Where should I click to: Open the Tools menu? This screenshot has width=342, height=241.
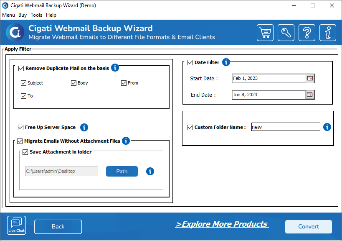pyautogui.click(x=36, y=15)
